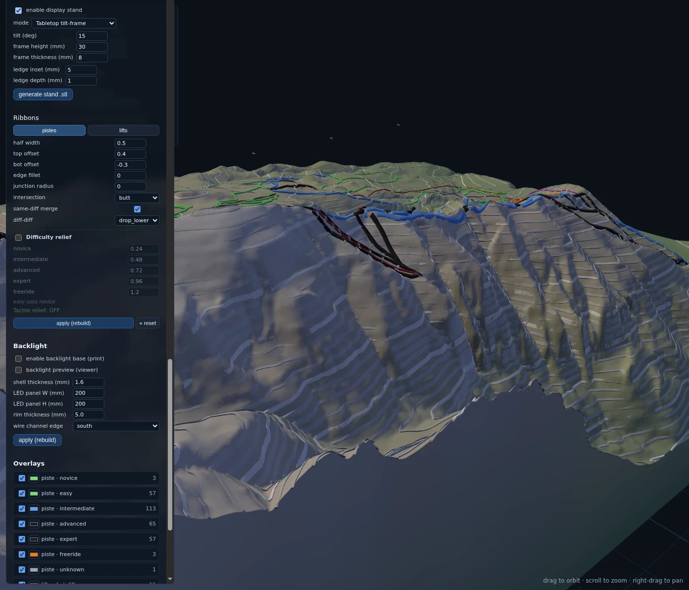Click the sidebar scrollbar thumb
This screenshot has height=590, width=689.
(170, 444)
